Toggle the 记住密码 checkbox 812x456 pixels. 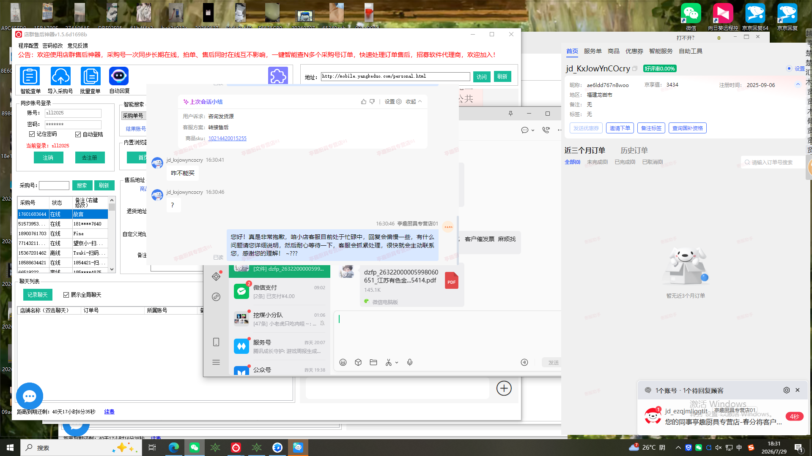(32, 134)
